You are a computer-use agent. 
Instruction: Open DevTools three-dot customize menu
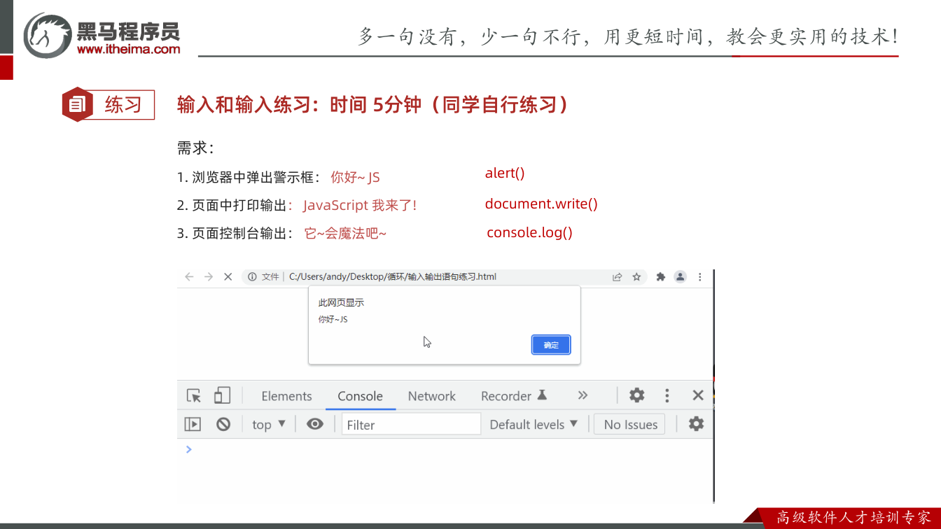pos(667,396)
